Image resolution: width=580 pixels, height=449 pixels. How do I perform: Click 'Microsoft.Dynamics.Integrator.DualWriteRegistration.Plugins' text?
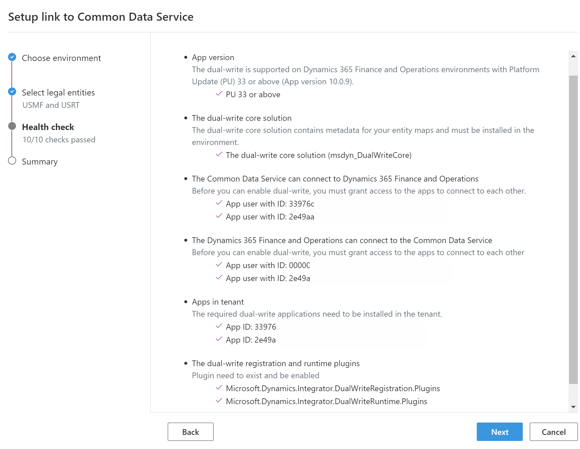(x=333, y=389)
